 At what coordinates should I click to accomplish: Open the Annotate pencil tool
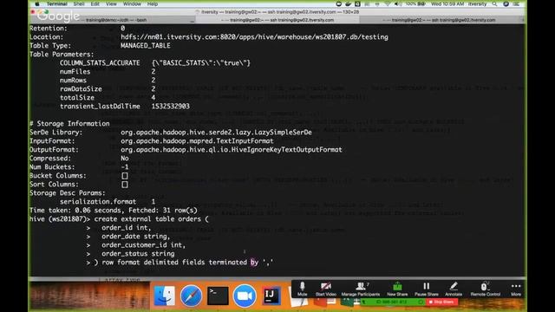[454, 289]
